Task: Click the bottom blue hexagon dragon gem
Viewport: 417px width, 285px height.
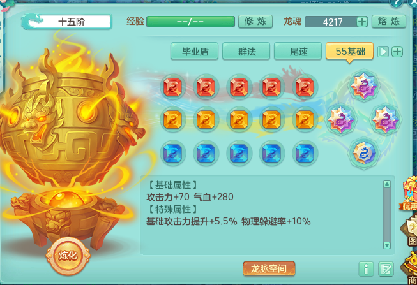Action: pyautogui.click(x=364, y=153)
